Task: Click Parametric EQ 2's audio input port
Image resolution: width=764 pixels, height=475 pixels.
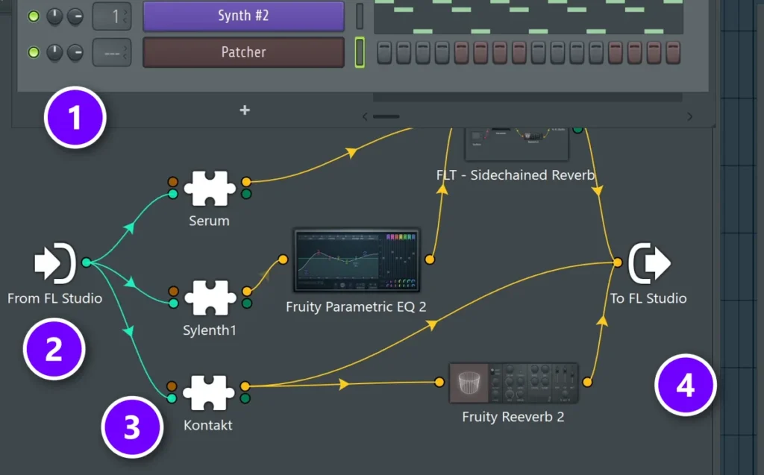Action: point(283,259)
